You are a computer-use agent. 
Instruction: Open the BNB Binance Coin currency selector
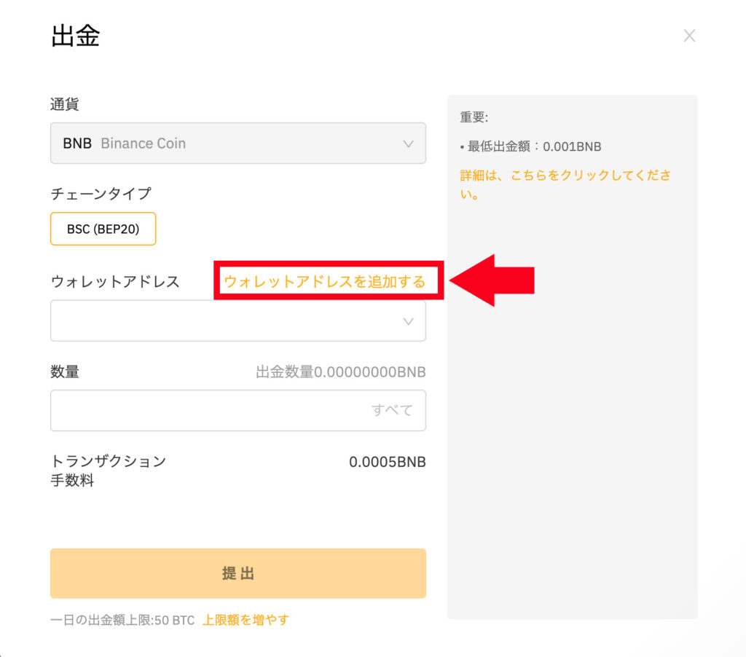click(238, 143)
